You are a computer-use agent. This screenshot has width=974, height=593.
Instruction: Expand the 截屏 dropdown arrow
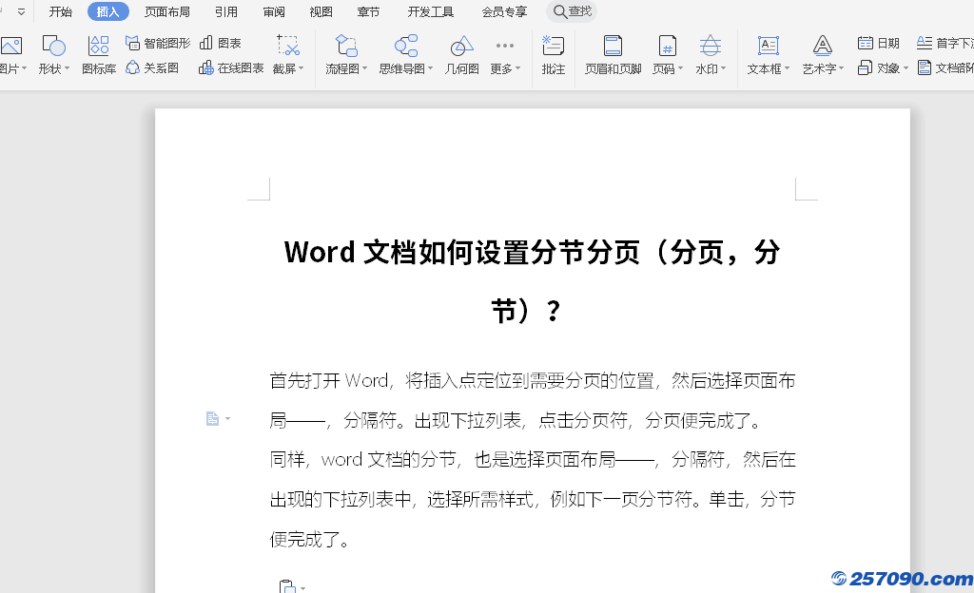302,68
